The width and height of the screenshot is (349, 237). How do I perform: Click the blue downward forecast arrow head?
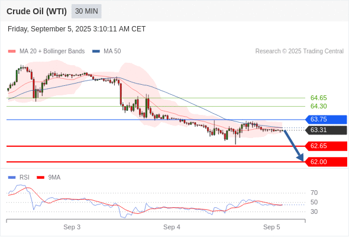point(300,158)
